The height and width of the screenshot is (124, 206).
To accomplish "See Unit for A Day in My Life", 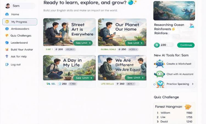I will point(84,78).
